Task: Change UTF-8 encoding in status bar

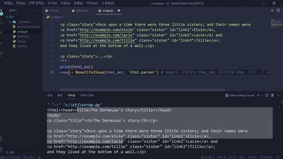Action: pos(232,157)
